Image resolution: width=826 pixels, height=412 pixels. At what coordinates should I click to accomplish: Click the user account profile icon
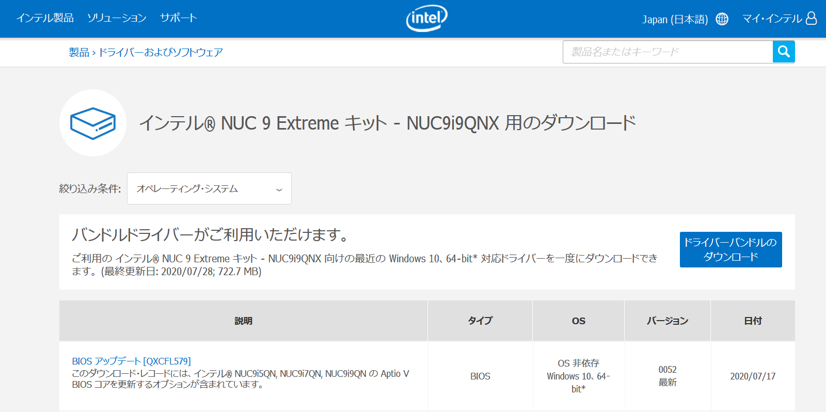811,19
